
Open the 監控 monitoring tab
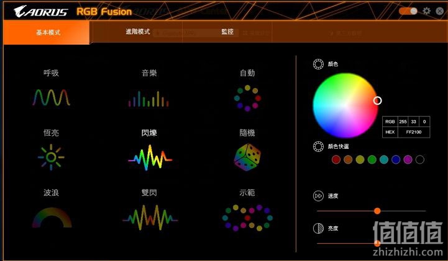click(227, 32)
